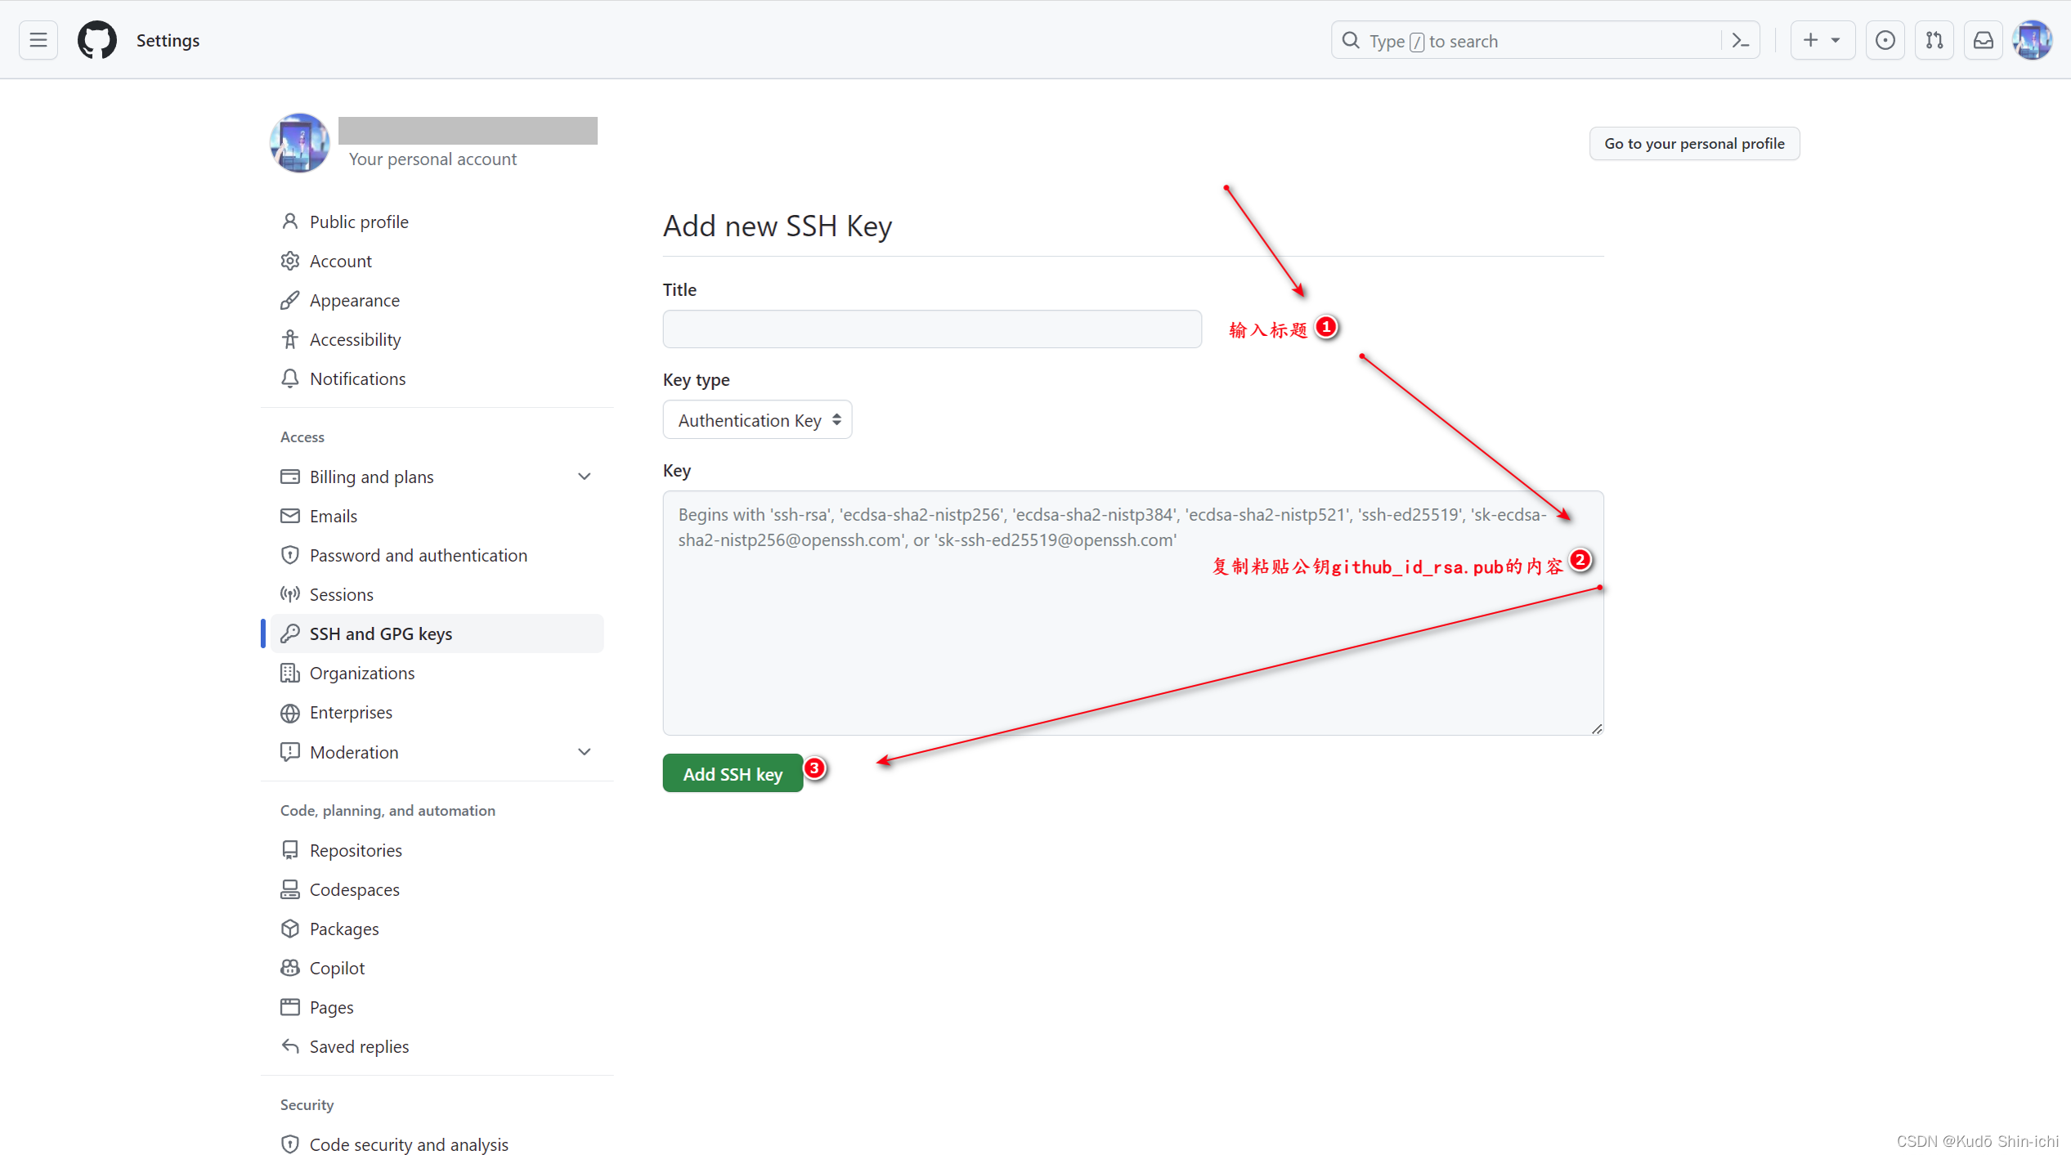This screenshot has width=2071, height=1155.
Task: Open the hamburger navigation menu
Action: [x=38, y=39]
